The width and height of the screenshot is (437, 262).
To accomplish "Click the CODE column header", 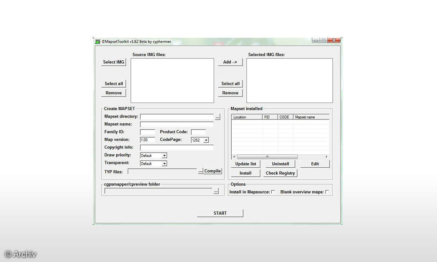I will [286, 117].
